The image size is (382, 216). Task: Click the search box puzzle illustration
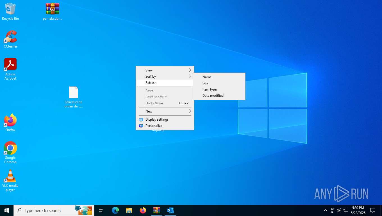pos(83,210)
